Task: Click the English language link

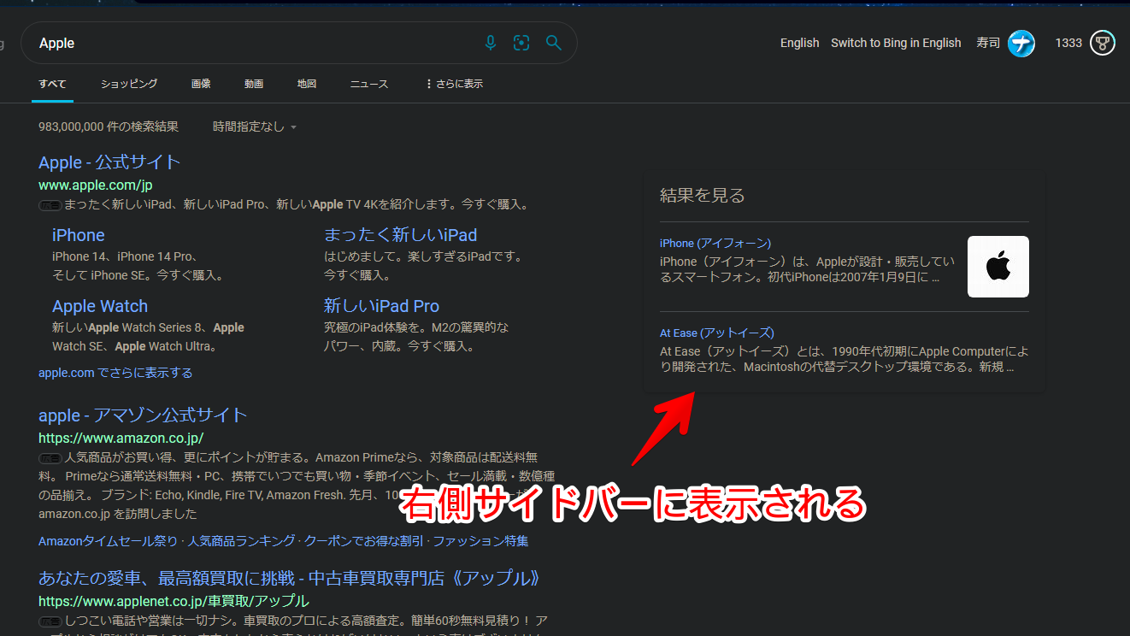Action: (800, 43)
